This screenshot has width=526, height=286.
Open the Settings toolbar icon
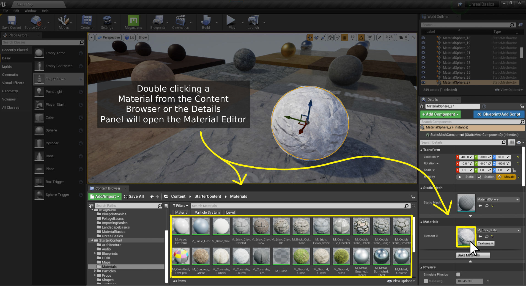click(107, 22)
